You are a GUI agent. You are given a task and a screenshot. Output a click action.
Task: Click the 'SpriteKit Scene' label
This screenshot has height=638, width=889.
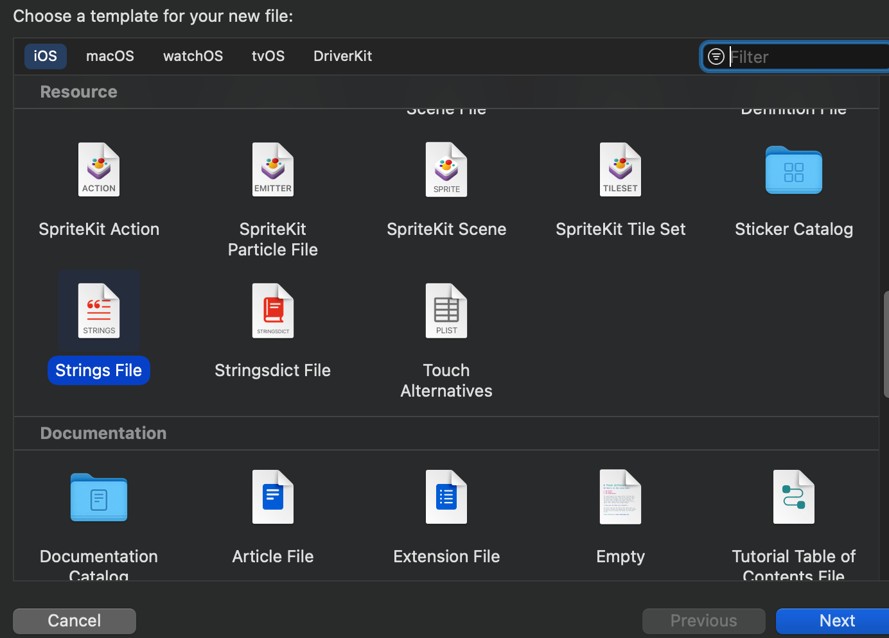[x=446, y=229]
